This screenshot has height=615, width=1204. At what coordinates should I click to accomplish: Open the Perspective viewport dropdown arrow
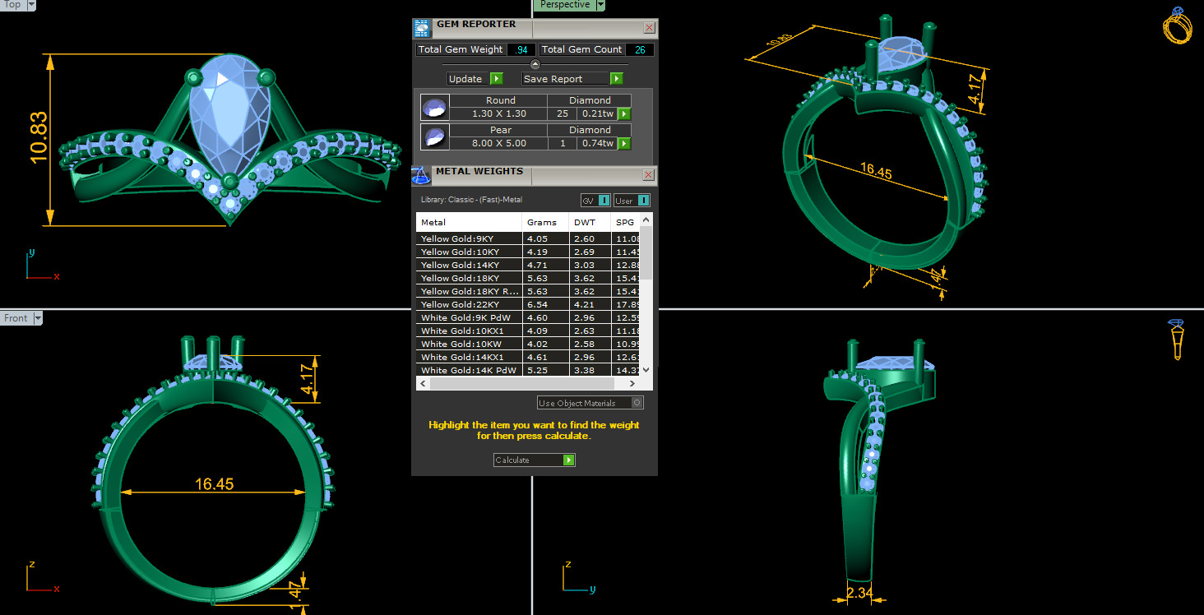tap(600, 5)
